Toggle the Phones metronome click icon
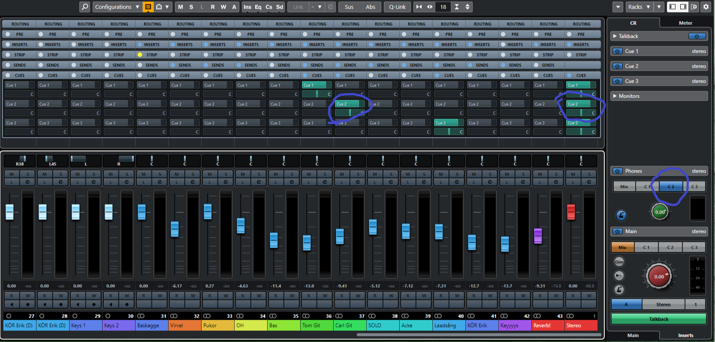 click(621, 215)
